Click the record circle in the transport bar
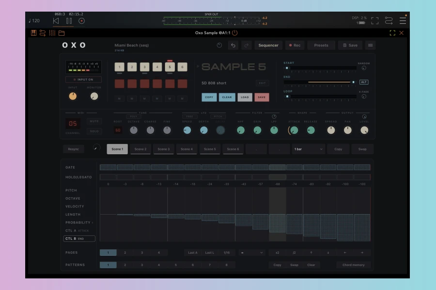Screen dimensions: 436x290 click(81, 21)
